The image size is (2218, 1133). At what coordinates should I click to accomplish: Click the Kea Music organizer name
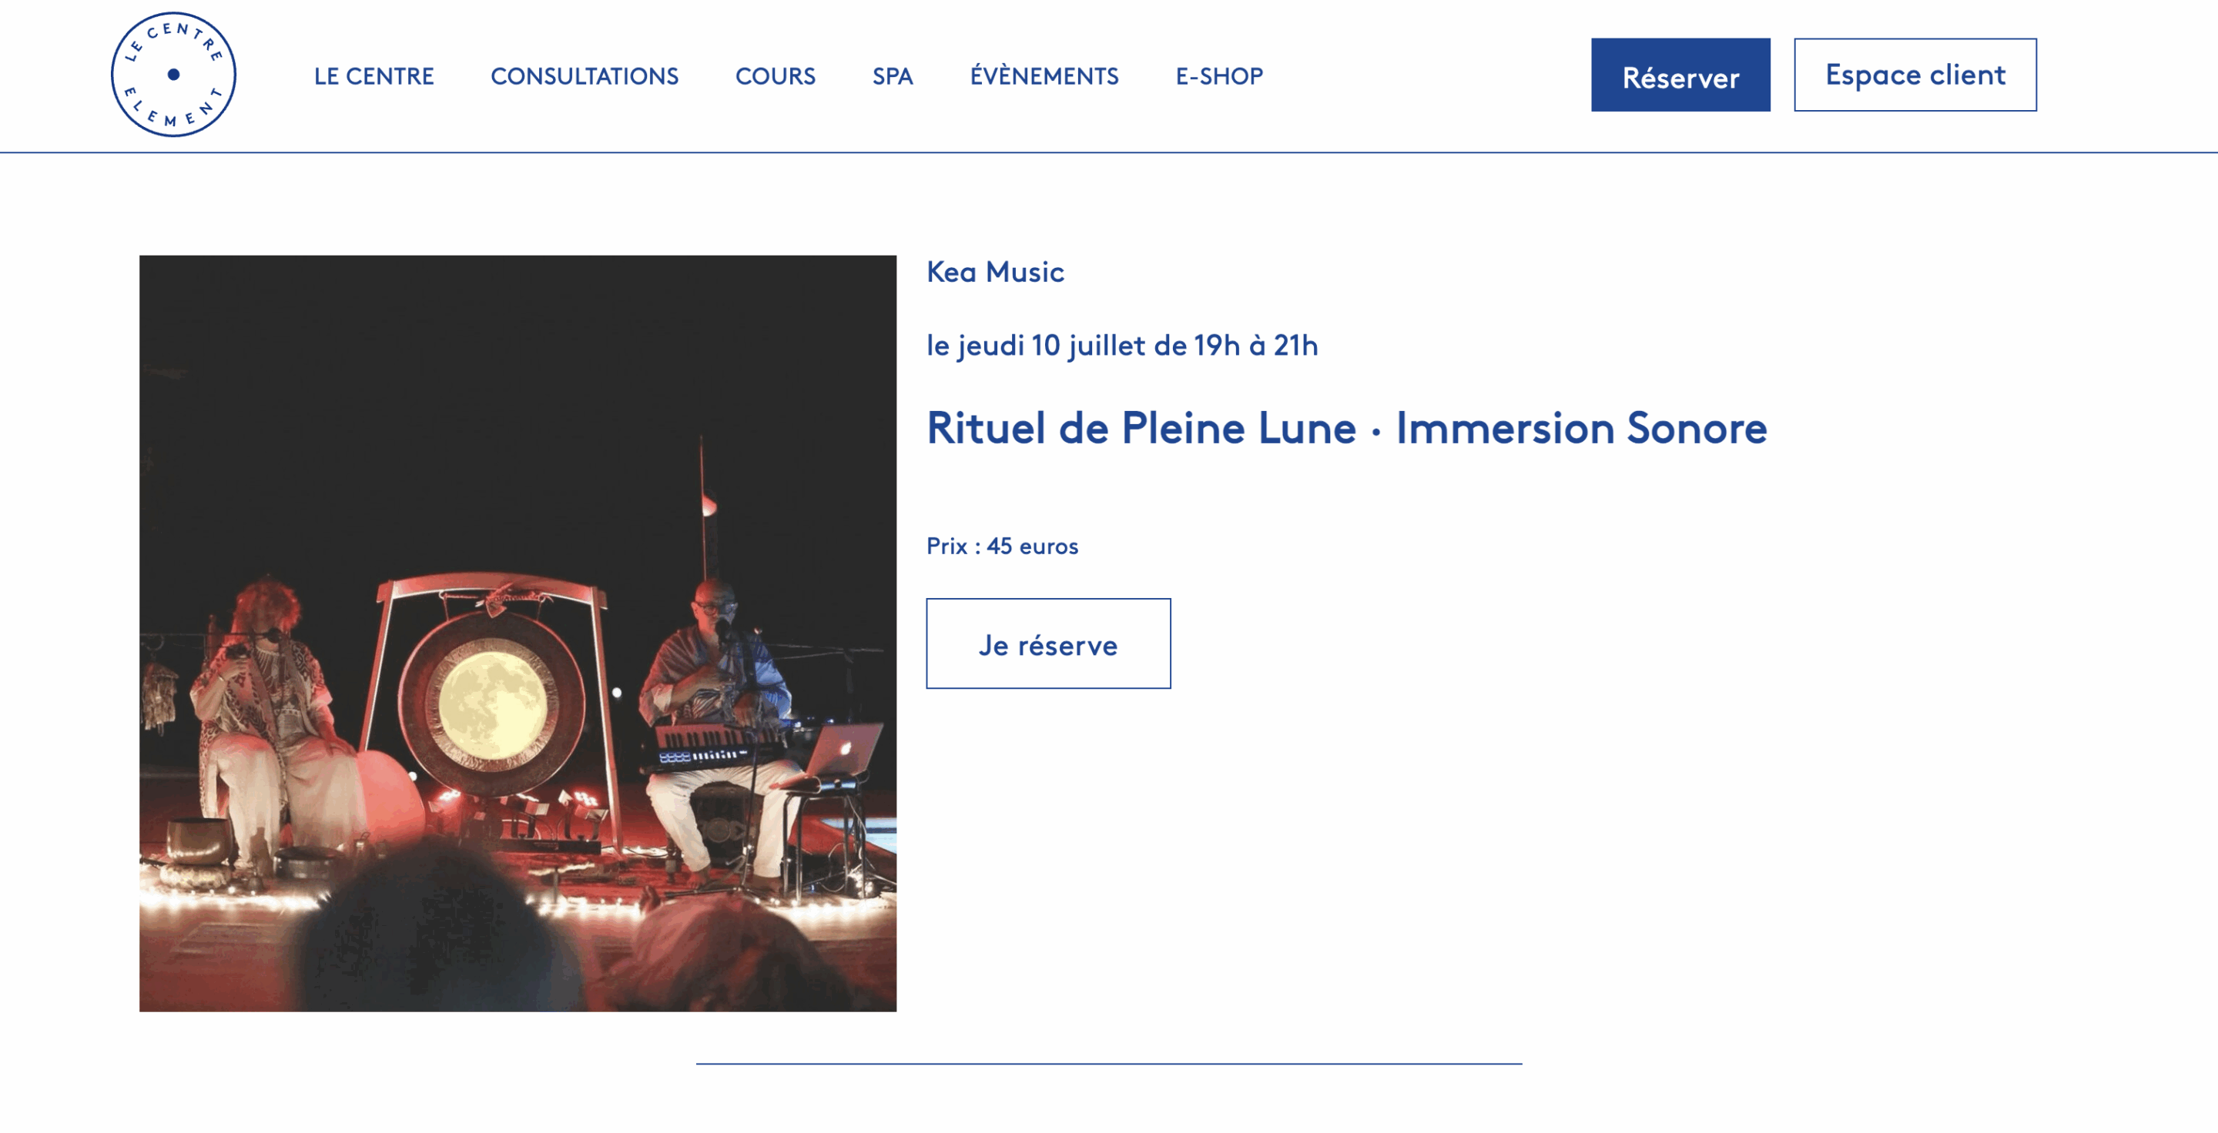[995, 272]
